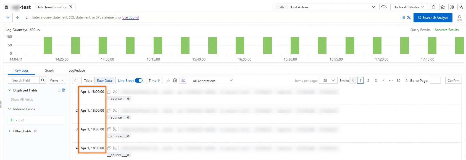
Task: Click the annotate icon on log entry 2
Action: (115, 111)
